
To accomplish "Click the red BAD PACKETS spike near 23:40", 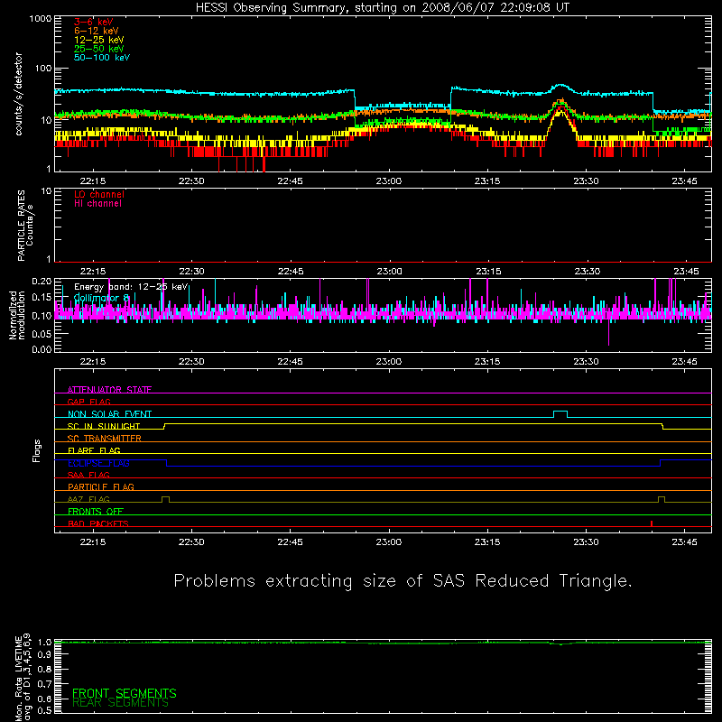I will [x=652, y=523].
